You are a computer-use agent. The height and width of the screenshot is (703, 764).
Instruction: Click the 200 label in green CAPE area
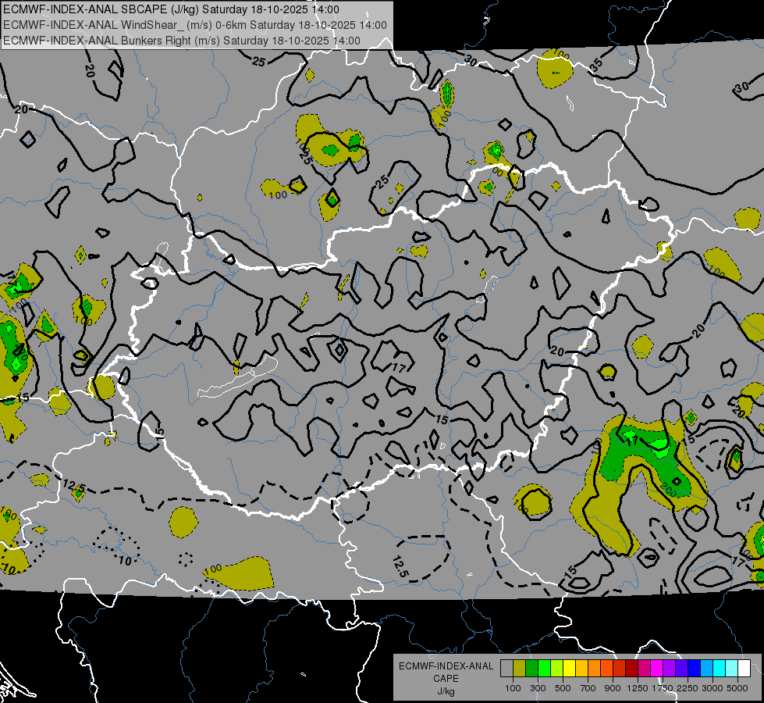[x=669, y=489]
